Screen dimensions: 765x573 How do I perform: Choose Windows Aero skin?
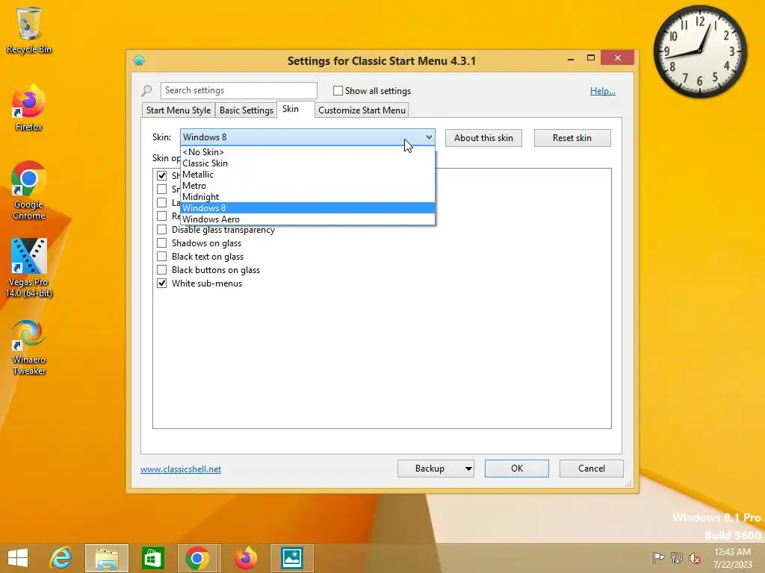(x=308, y=219)
